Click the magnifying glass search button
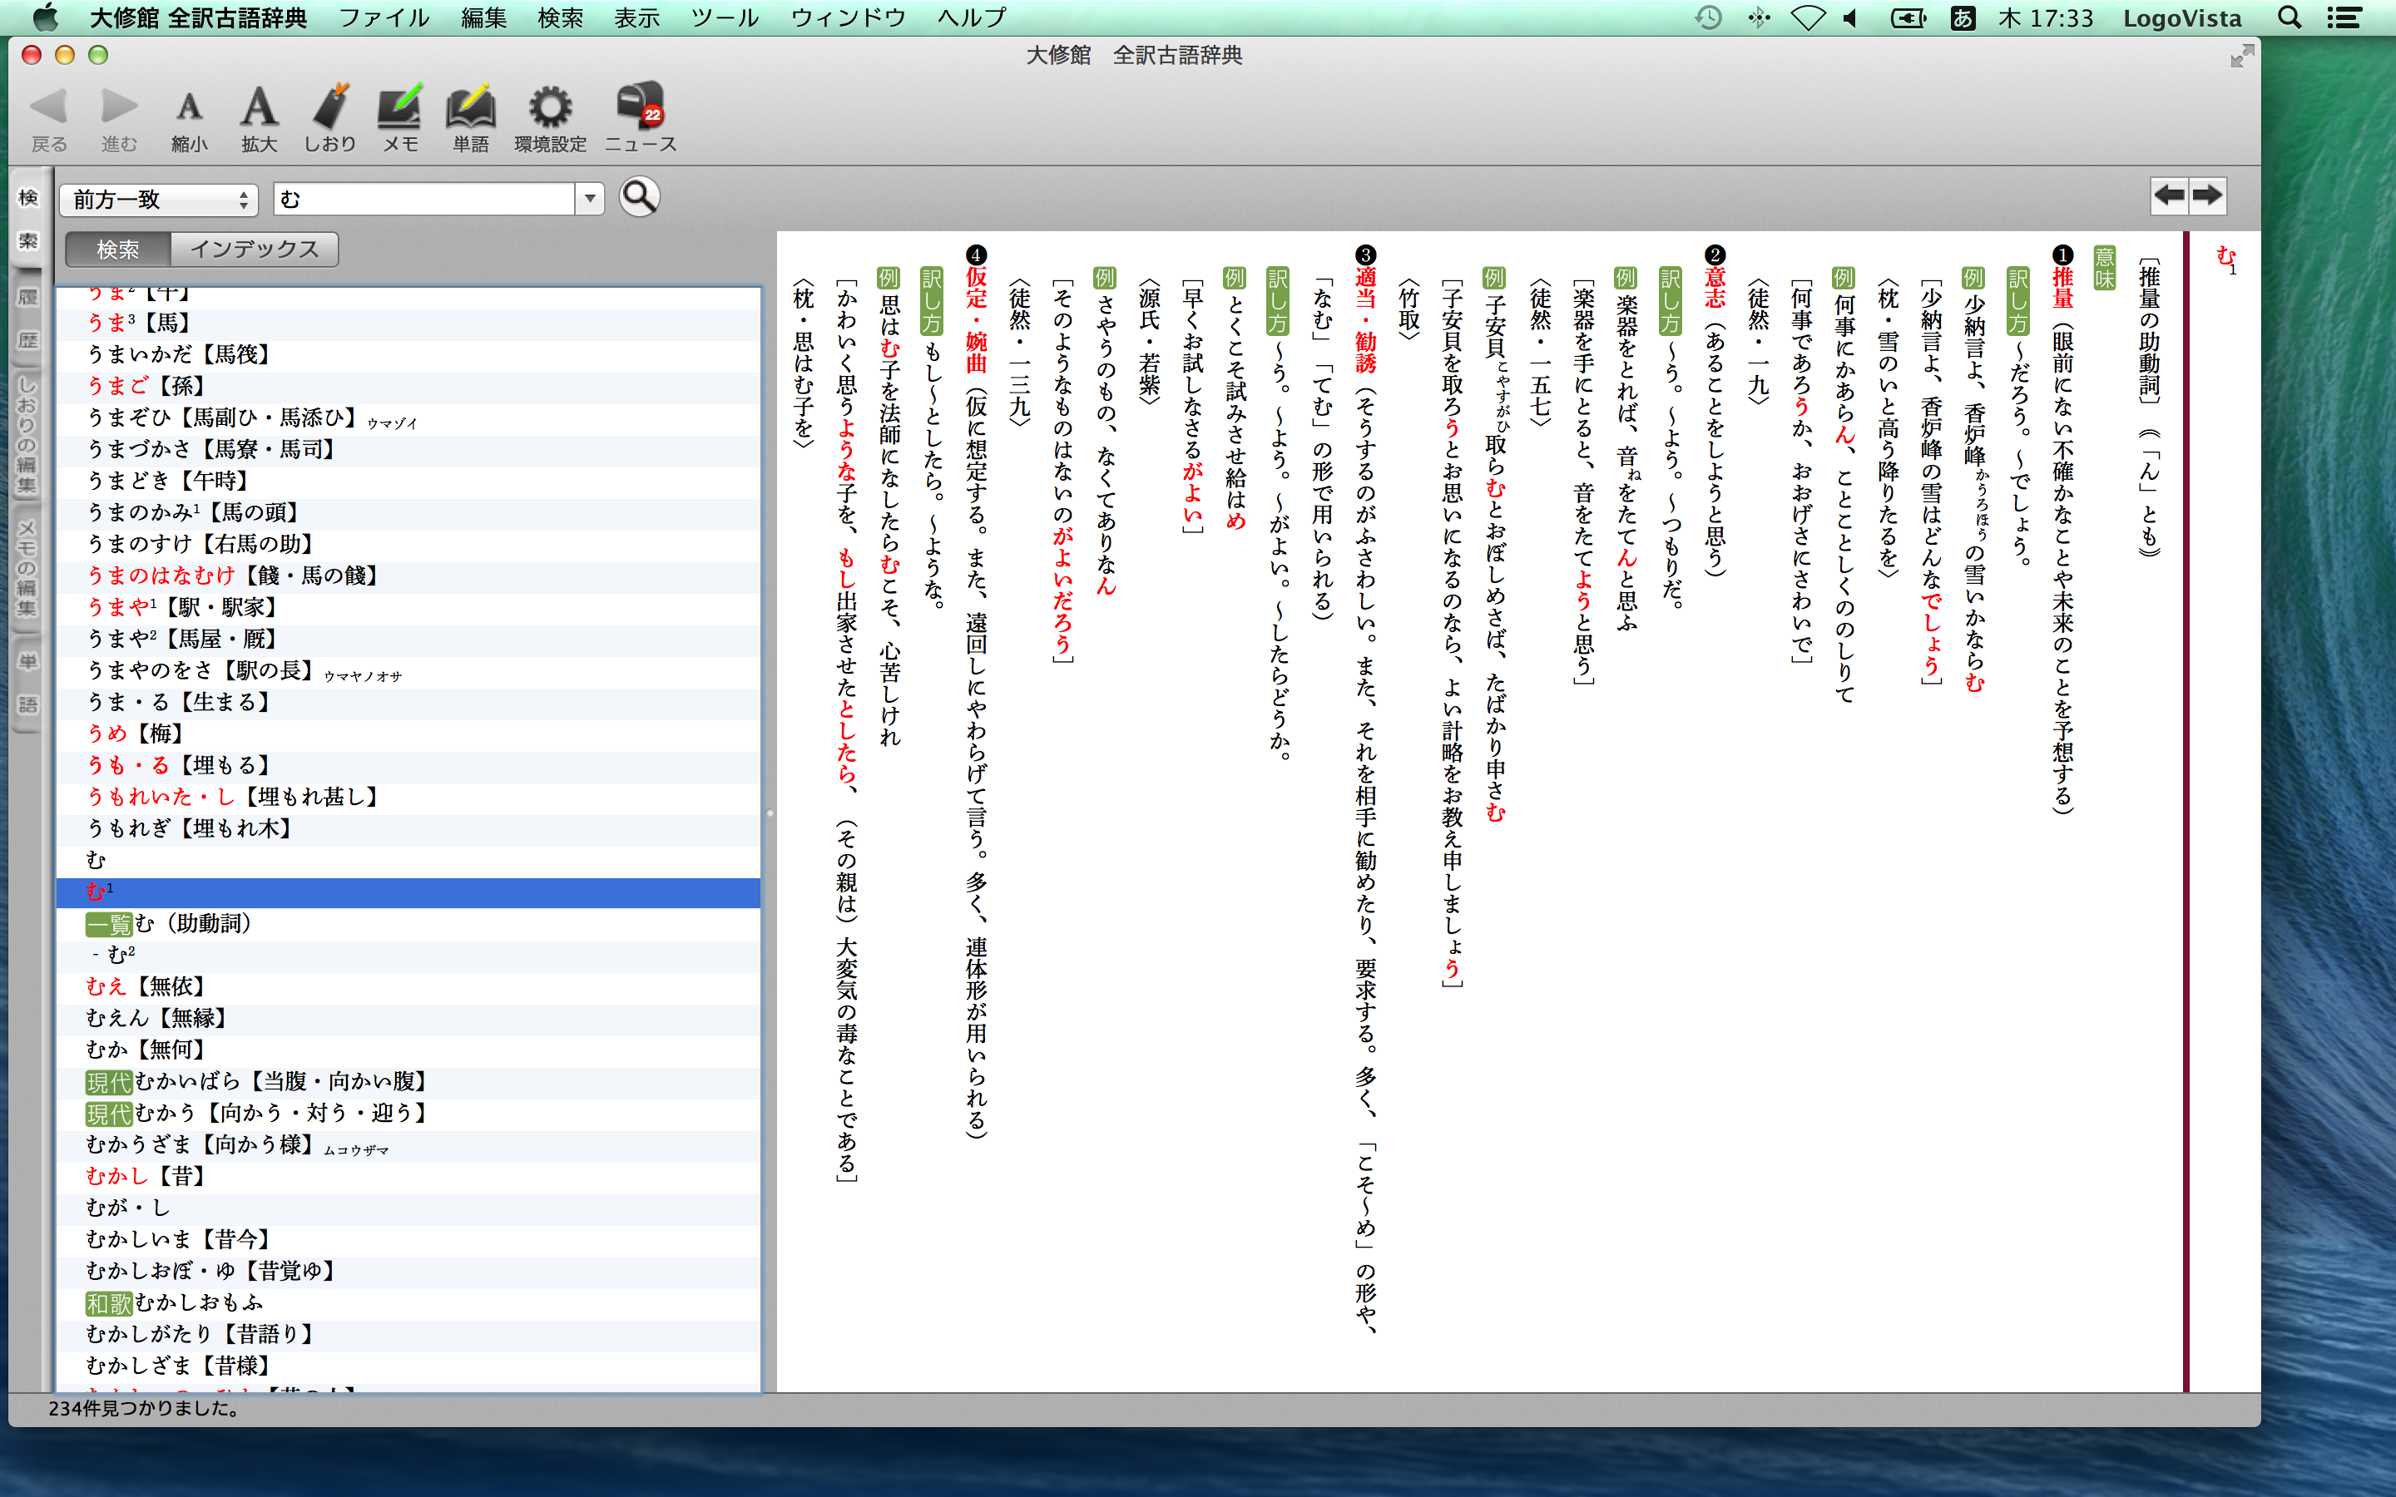Image resolution: width=2396 pixels, height=1497 pixels. click(639, 197)
